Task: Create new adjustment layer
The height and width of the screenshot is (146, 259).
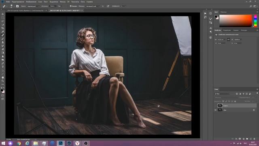Action: click(244, 139)
